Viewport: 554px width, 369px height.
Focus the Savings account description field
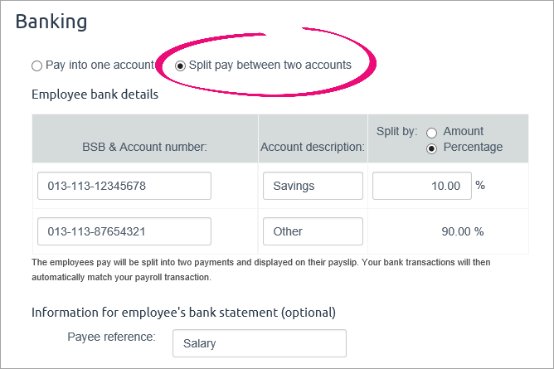pyautogui.click(x=313, y=186)
